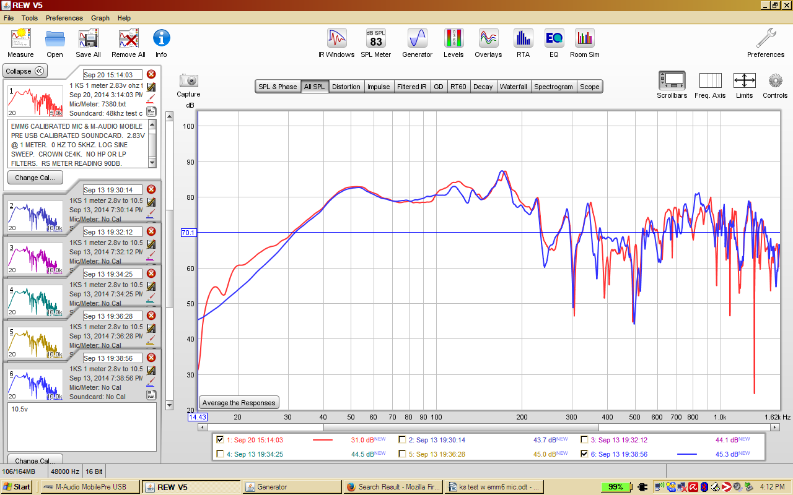Switch to Decay tab
Screen dimensions: 793x495
[x=483, y=87]
